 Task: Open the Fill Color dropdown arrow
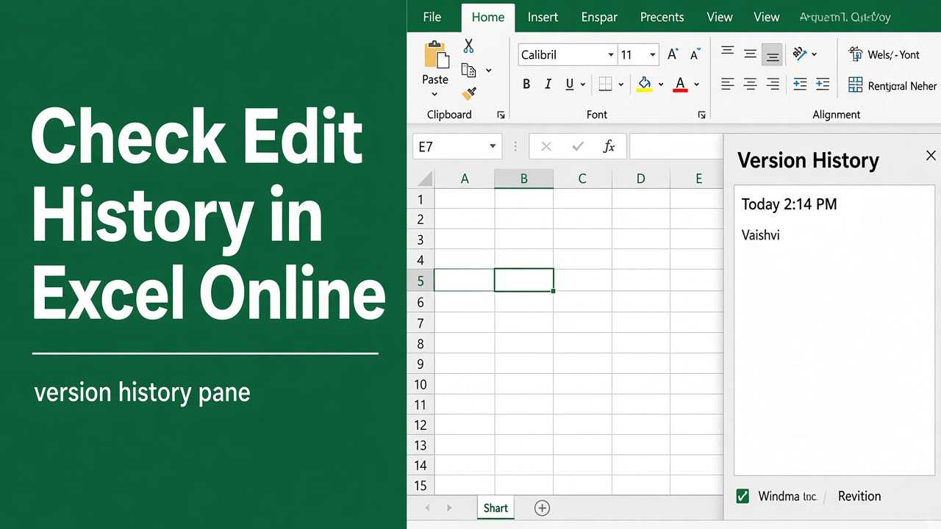pos(660,85)
